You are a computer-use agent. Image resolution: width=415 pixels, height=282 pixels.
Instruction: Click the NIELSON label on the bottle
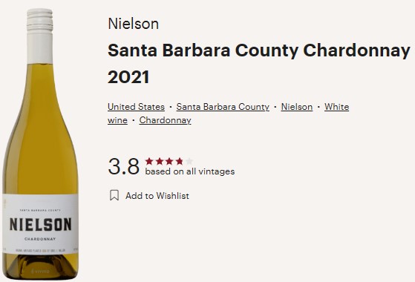coord(41,225)
